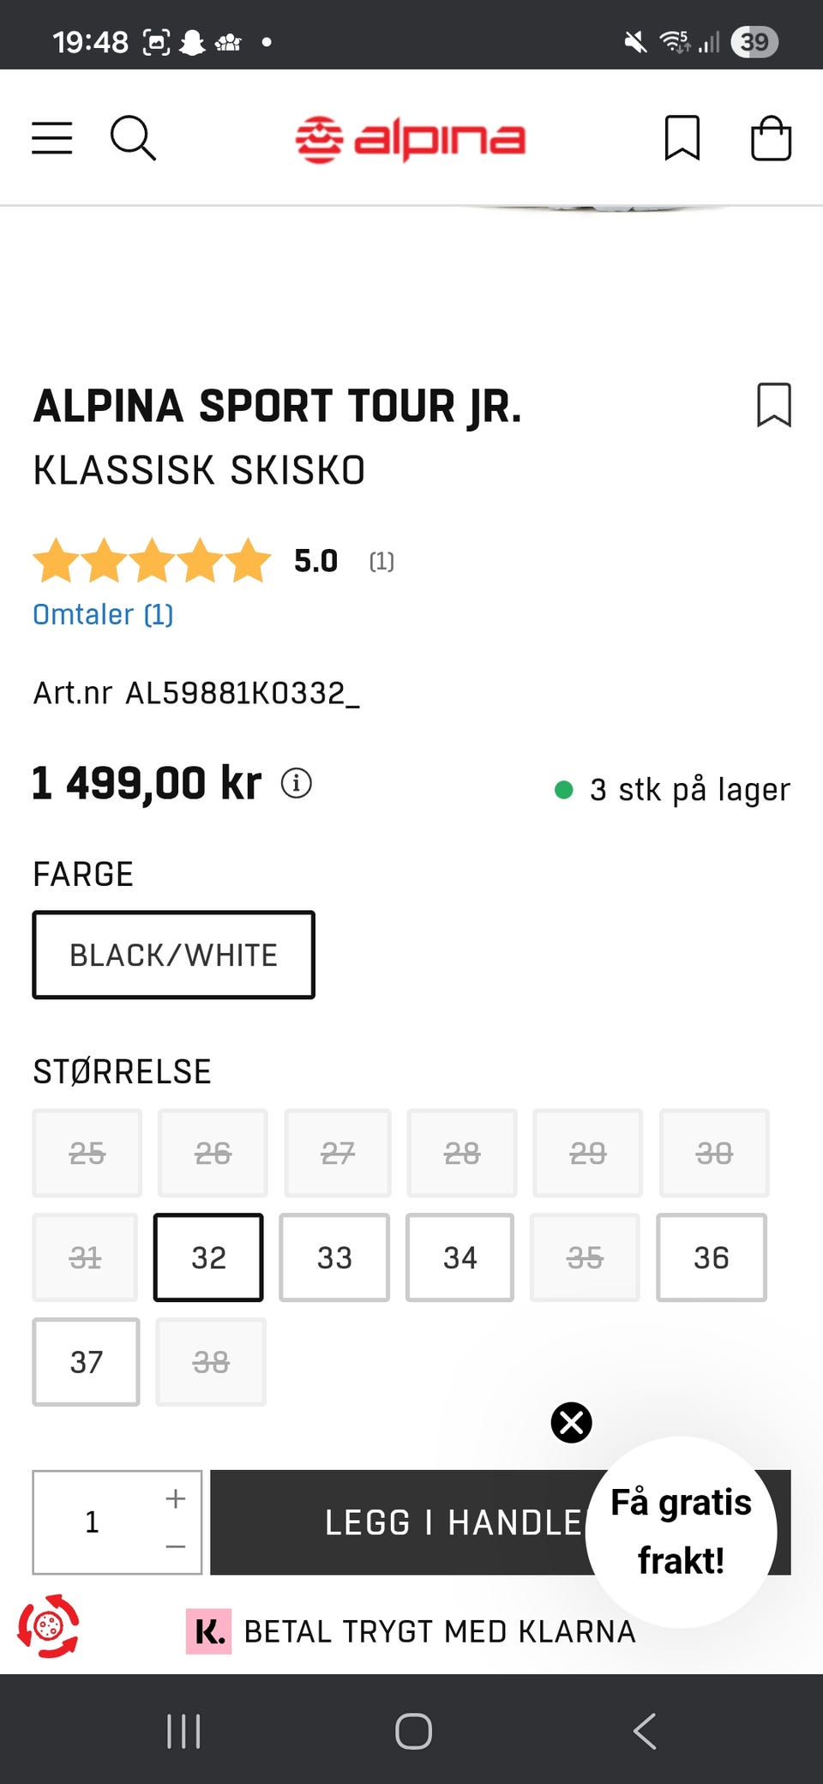Pick size 36

click(x=711, y=1257)
